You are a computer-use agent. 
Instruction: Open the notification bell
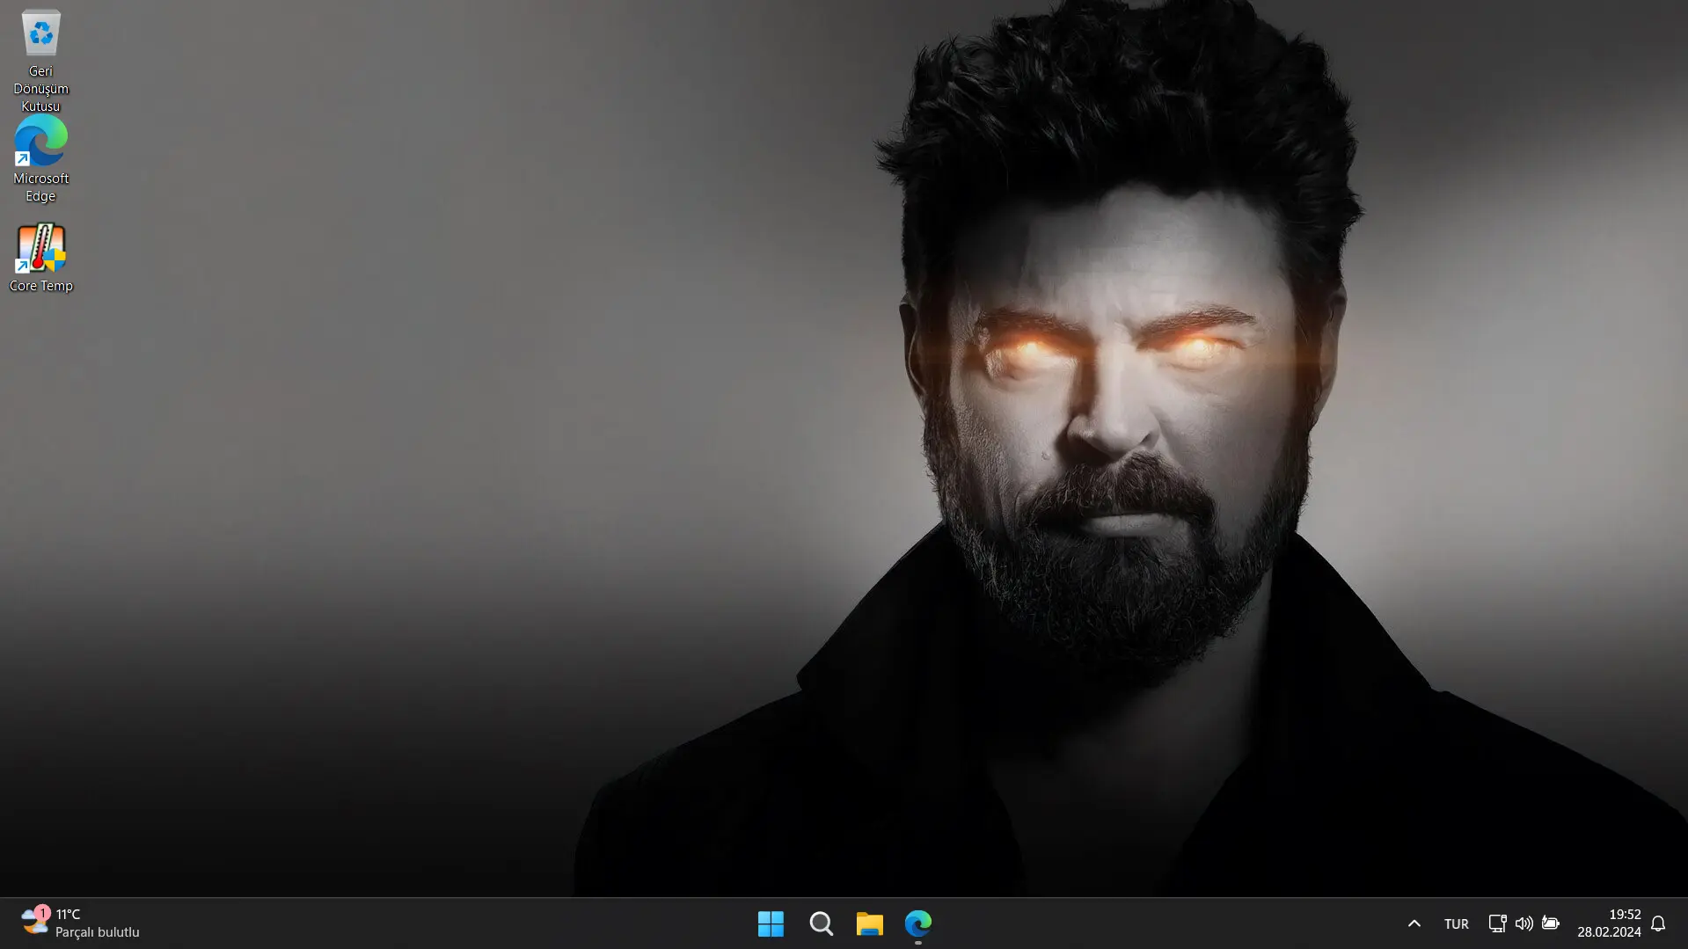point(1658,923)
